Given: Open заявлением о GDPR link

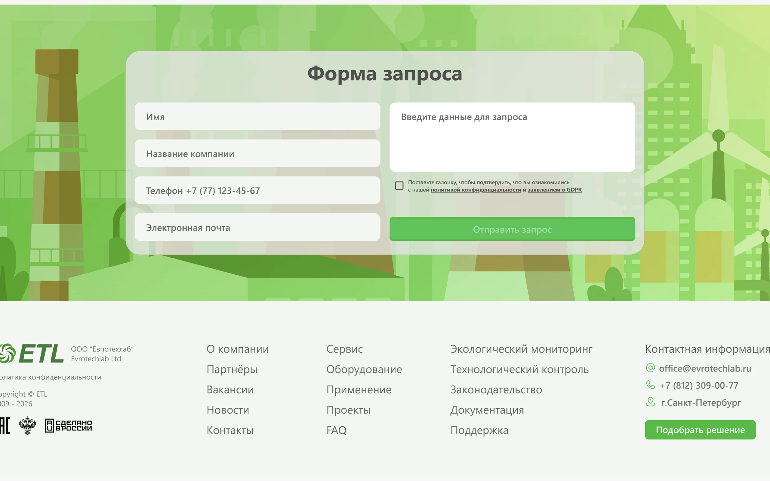Looking at the screenshot, I should click(555, 190).
